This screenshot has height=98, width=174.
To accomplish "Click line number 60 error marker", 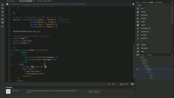I will click(9, 67).
